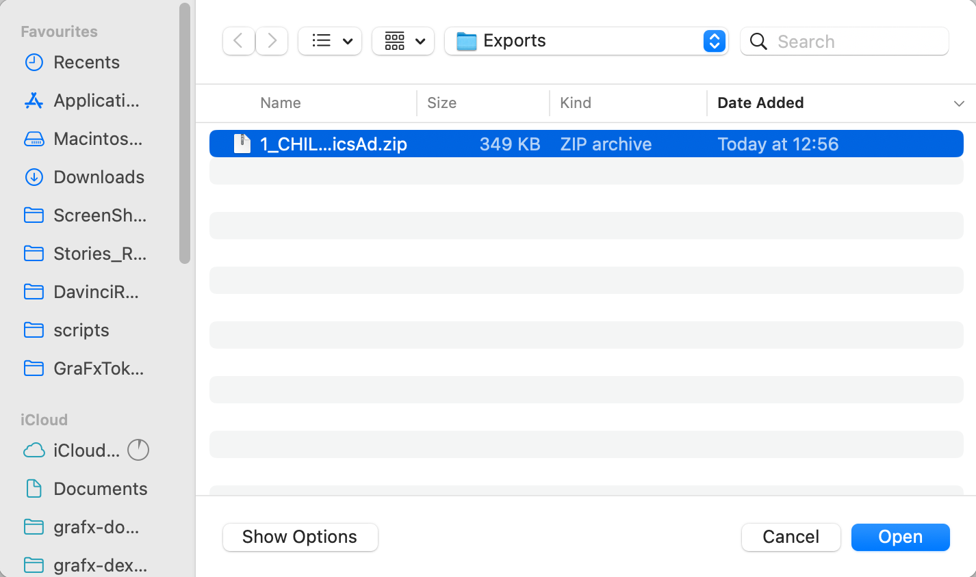Click the ZIP archive kind cell

coord(606,144)
